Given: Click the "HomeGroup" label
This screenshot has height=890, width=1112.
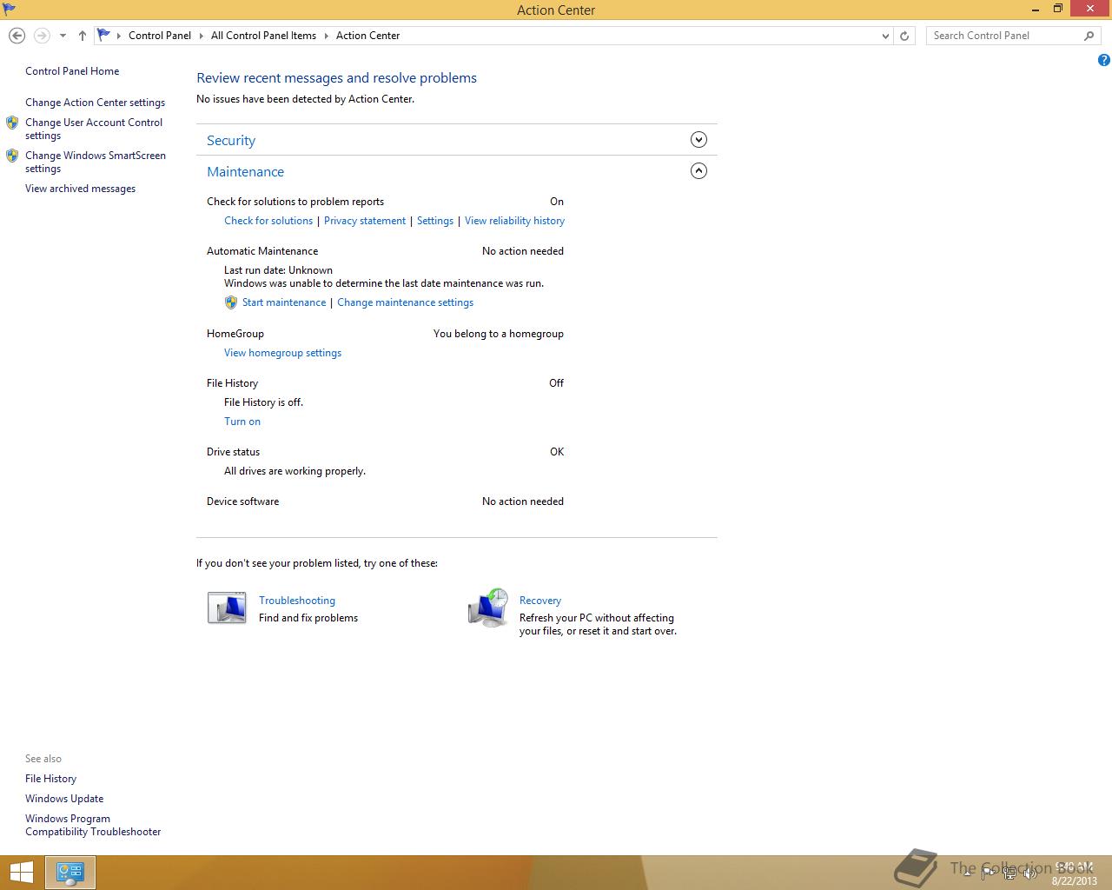Looking at the screenshot, I should [235, 334].
